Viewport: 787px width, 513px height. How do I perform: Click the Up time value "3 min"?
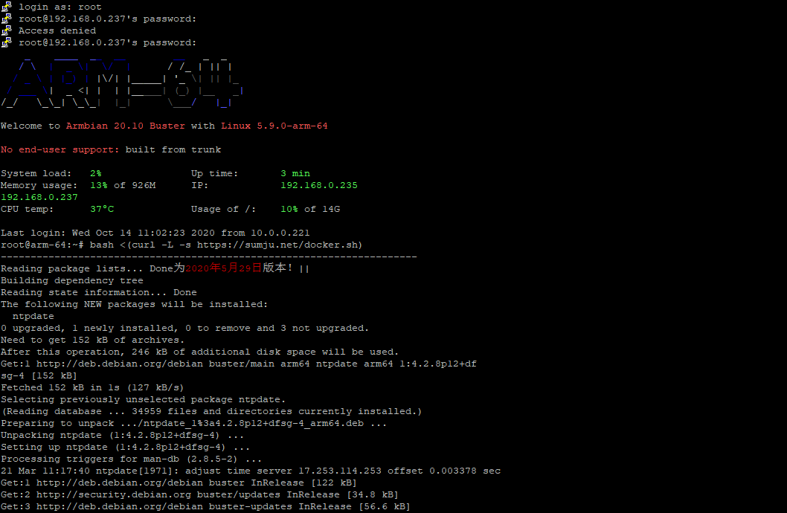tap(295, 173)
